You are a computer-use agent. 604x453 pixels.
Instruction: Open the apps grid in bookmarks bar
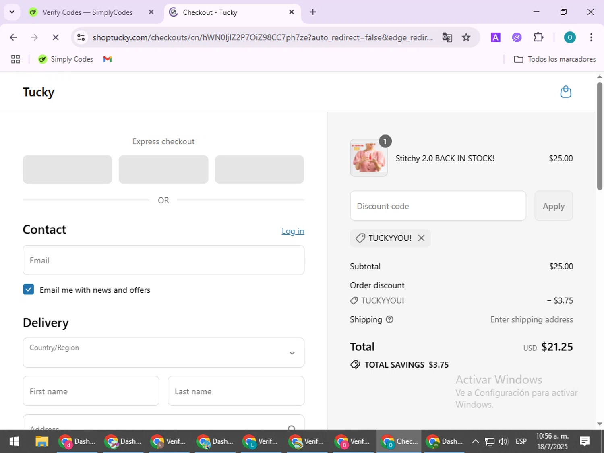[15, 59]
